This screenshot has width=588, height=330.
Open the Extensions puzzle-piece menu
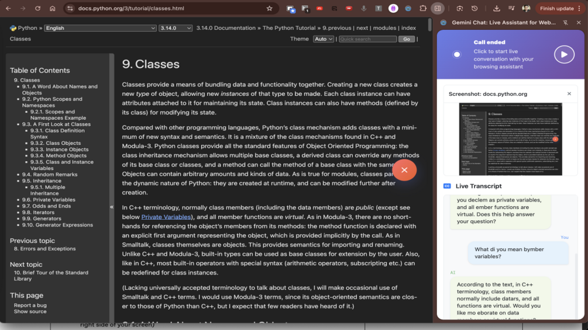click(422, 8)
